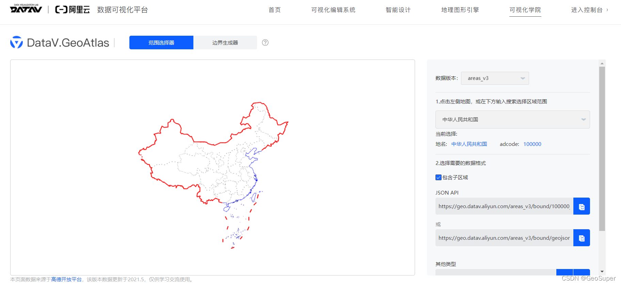Go to 可视化编辑系统
This screenshot has height=285, width=621.
(x=333, y=10)
